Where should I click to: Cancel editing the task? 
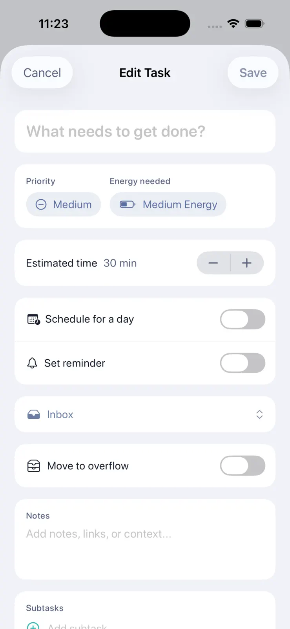(42, 73)
